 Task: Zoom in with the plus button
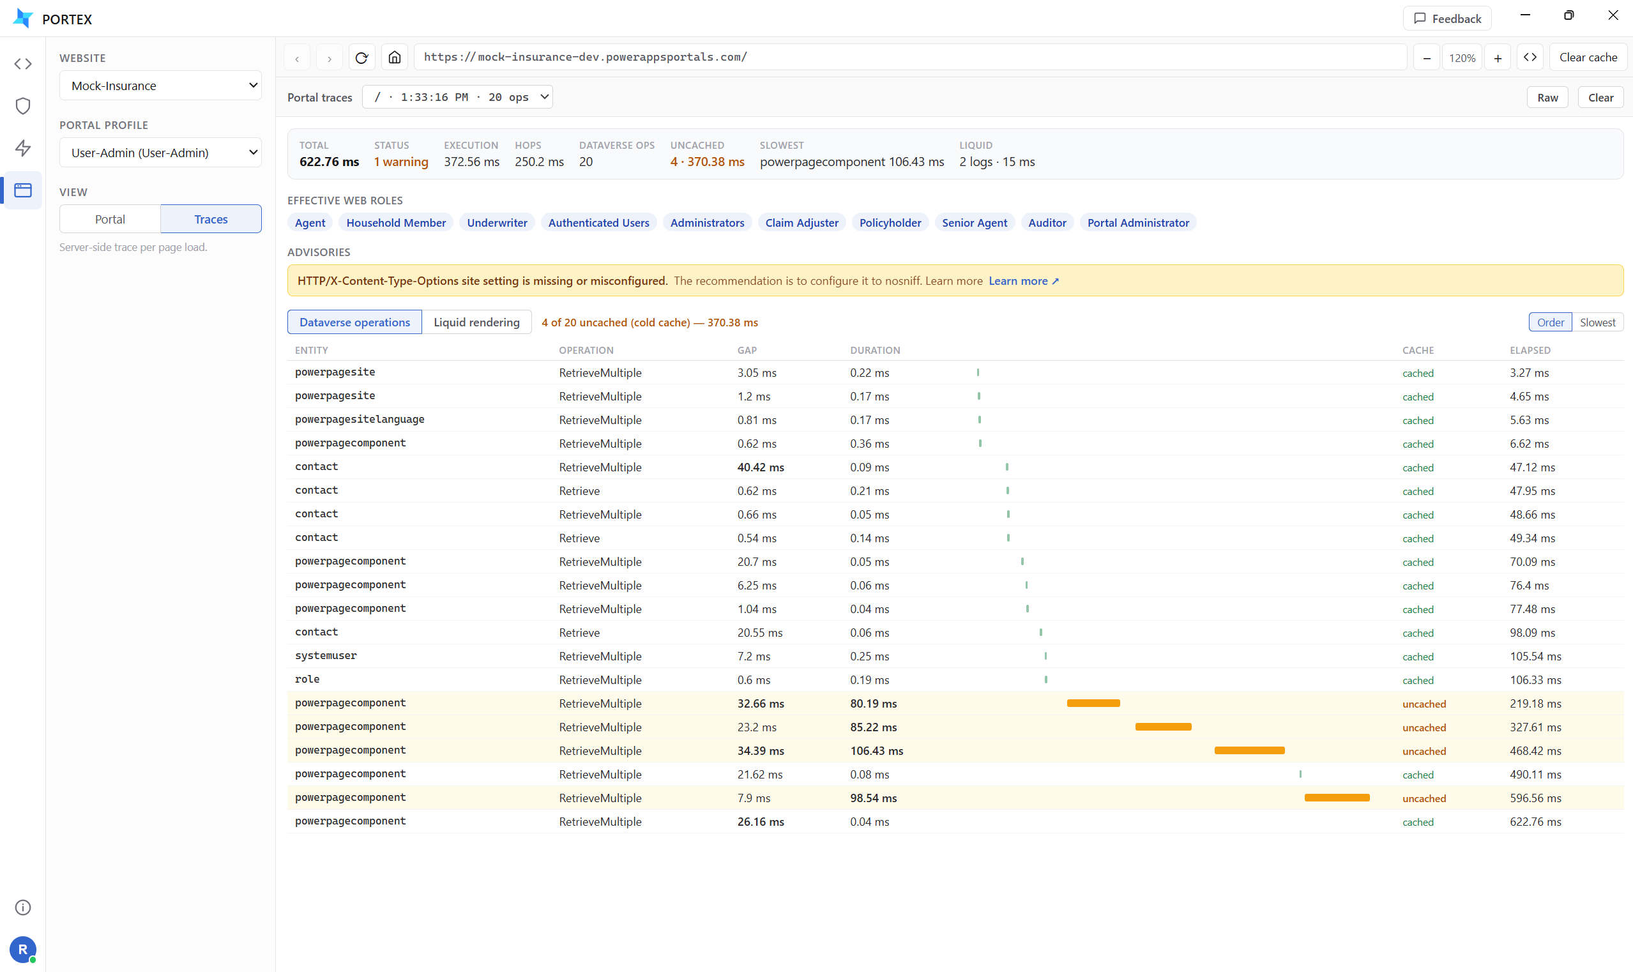tap(1498, 57)
